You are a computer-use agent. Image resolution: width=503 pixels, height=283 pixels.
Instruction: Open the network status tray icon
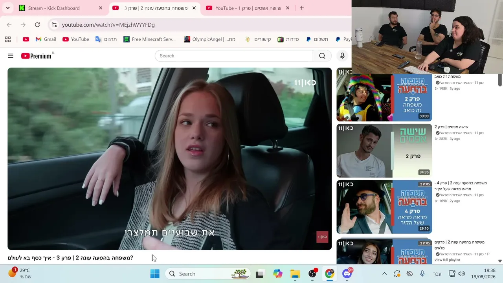pos(452,274)
